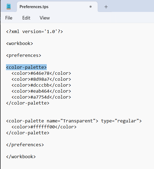Image resolution: width=154 pixels, height=169 pixels.
Task: Select the Preferences.tps tab
Action: coord(57,7)
